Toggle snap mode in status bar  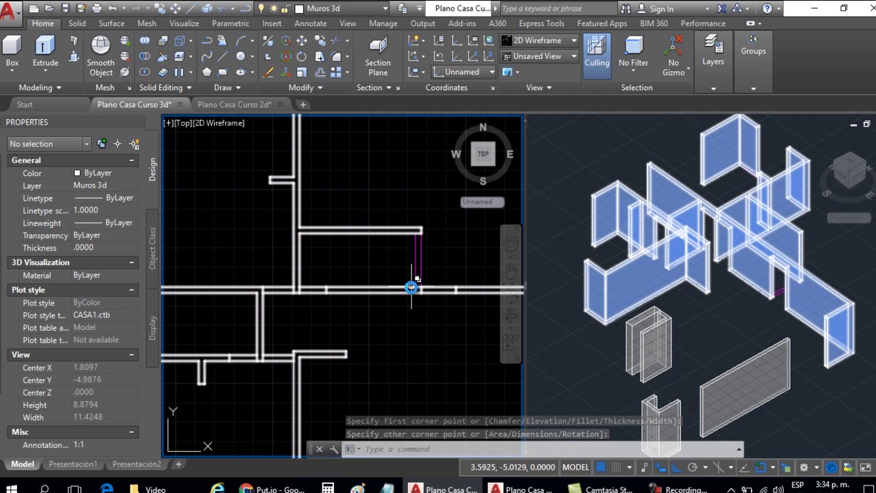tap(617, 468)
